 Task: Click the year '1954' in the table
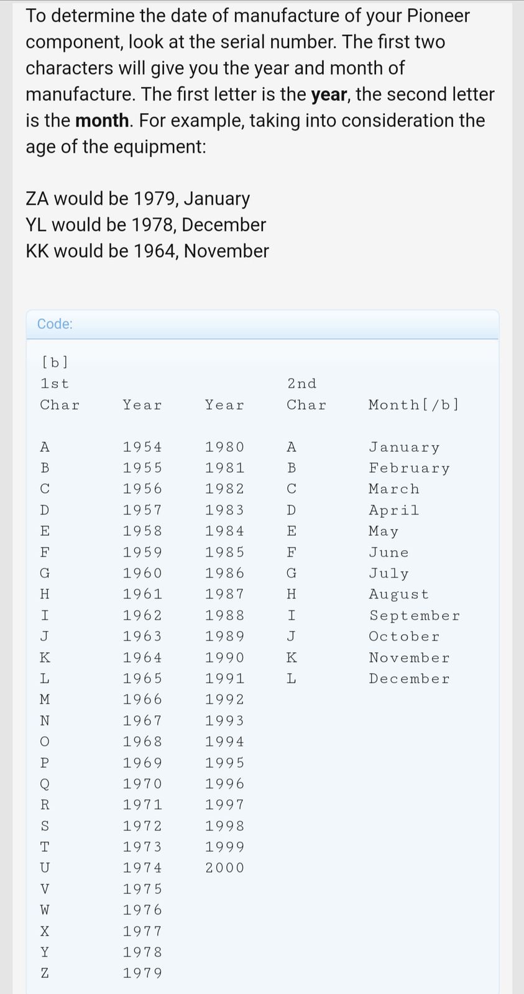[x=142, y=447]
